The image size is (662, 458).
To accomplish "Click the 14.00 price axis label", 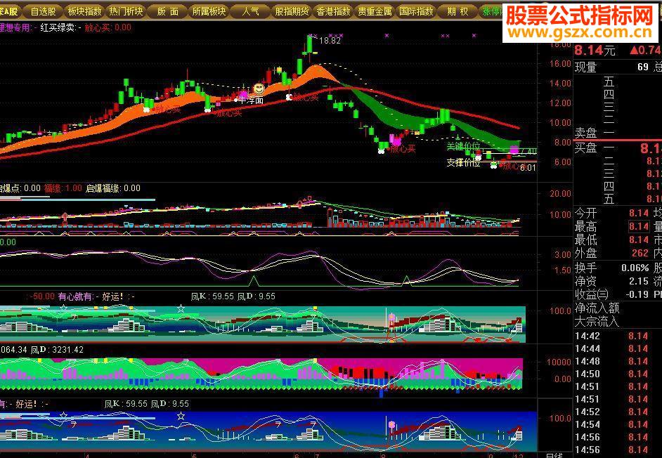I will point(560,83).
